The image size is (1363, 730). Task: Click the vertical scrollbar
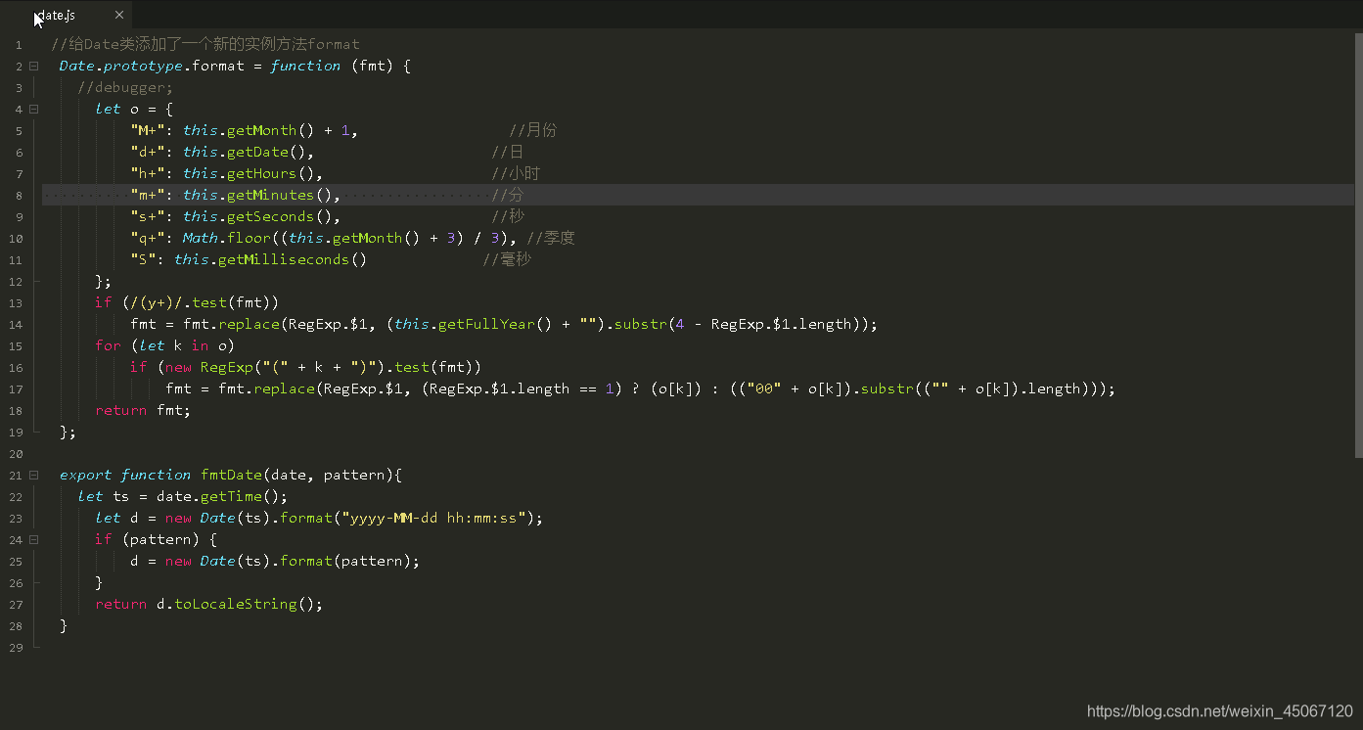[x=1358, y=245]
